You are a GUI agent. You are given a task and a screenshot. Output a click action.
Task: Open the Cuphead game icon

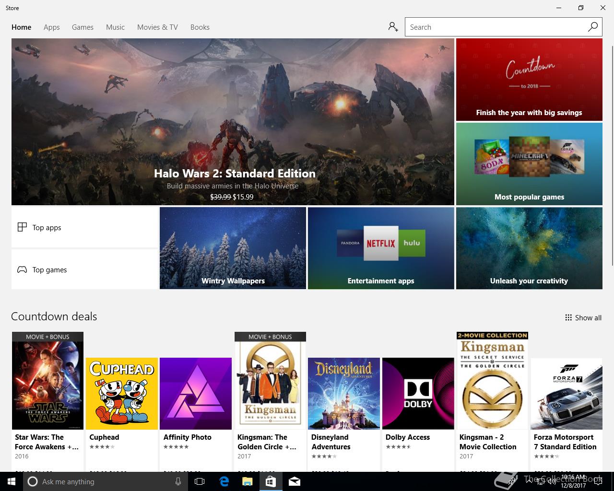click(122, 394)
